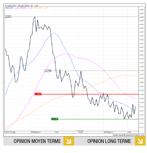Image resolution: width=147 pixels, height=153 pixels.
Task: Click the small handle on the time axis
Action: pos(80,131)
